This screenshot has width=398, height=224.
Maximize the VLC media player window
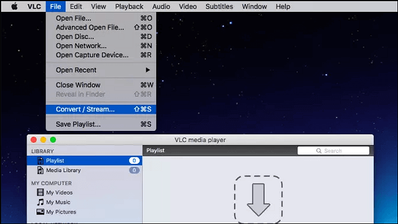point(53,140)
